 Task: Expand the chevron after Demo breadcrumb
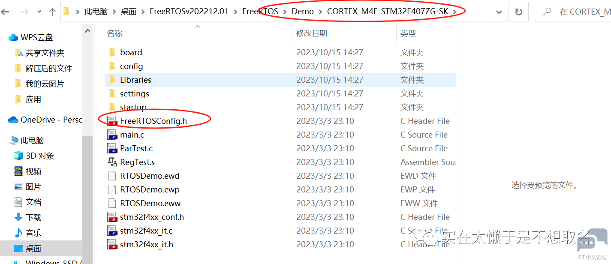click(x=321, y=12)
